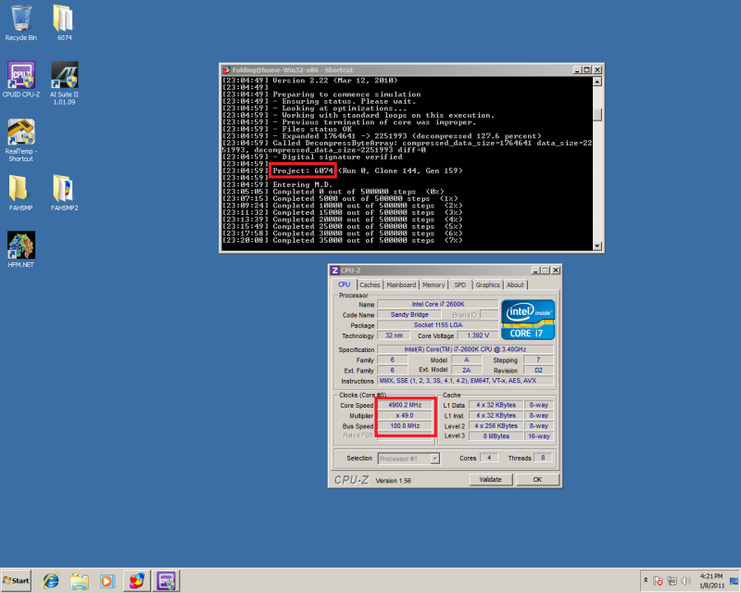The height and width of the screenshot is (593, 741).
Task: Click CPU-Z title bar Z icon
Action: point(334,271)
